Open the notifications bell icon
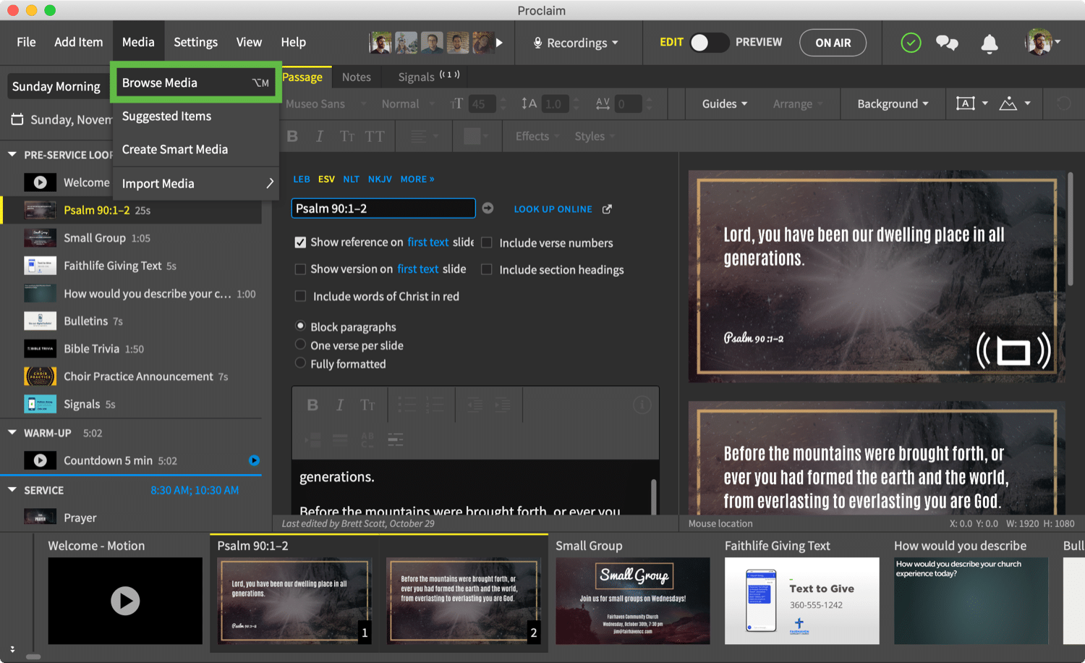The width and height of the screenshot is (1085, 663). click(x=990, y=43)
